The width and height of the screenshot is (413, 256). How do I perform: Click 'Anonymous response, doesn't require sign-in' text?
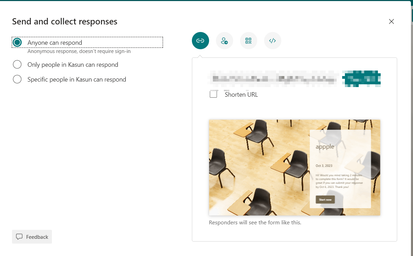(79, 51)
